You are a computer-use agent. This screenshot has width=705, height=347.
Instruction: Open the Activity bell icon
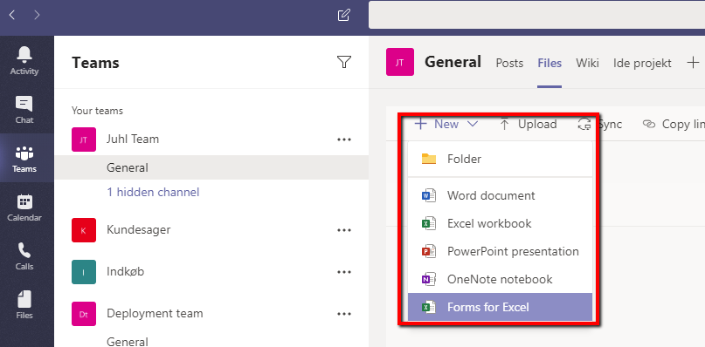(24, 54)
